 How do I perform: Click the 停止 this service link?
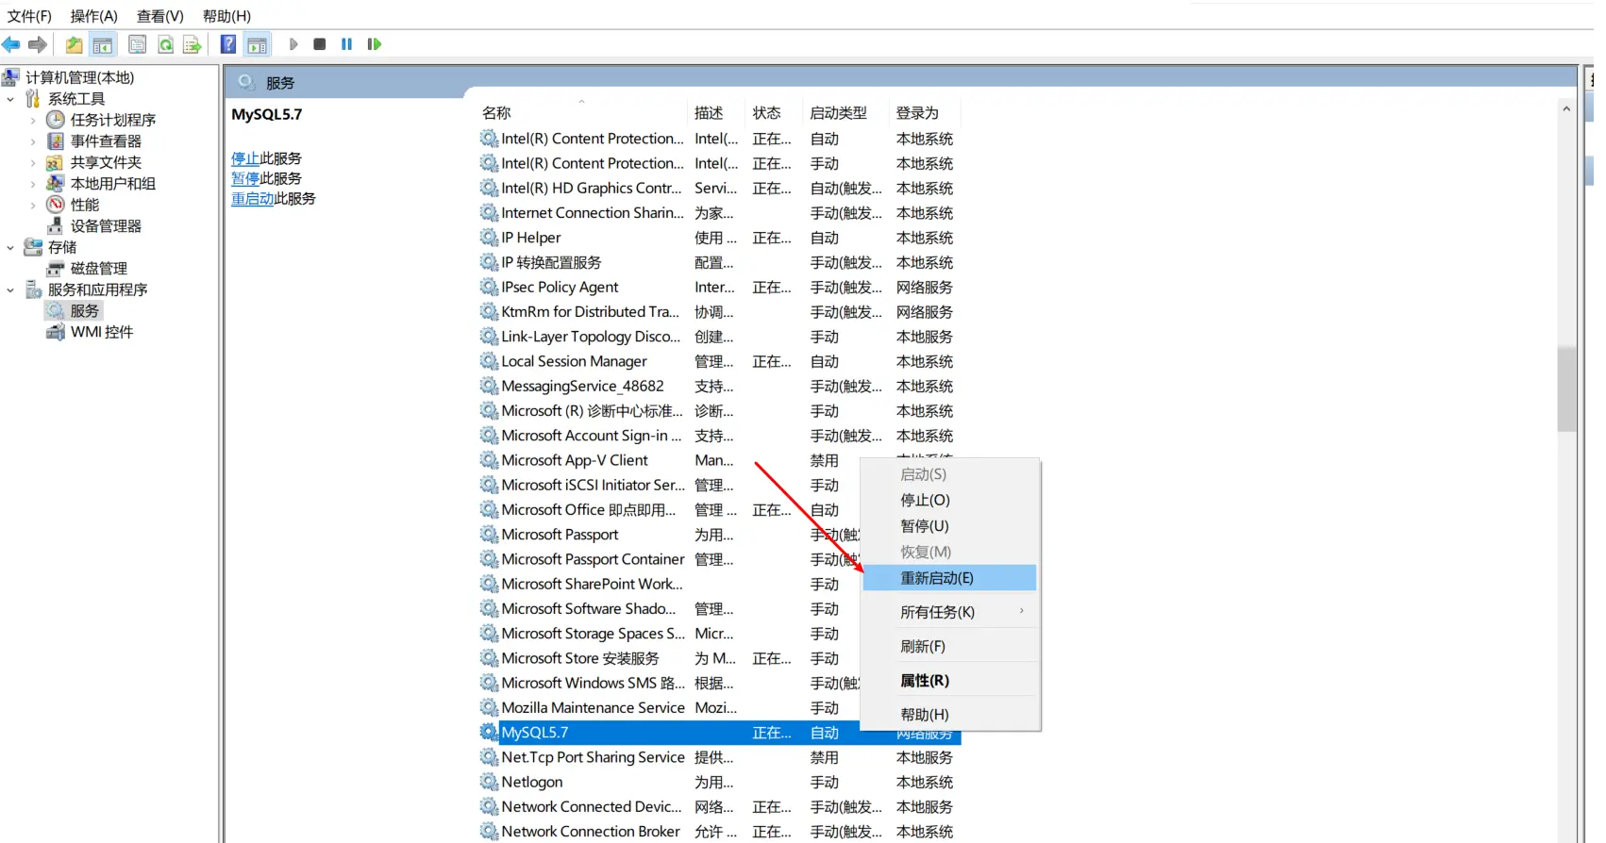coord(245,158)
